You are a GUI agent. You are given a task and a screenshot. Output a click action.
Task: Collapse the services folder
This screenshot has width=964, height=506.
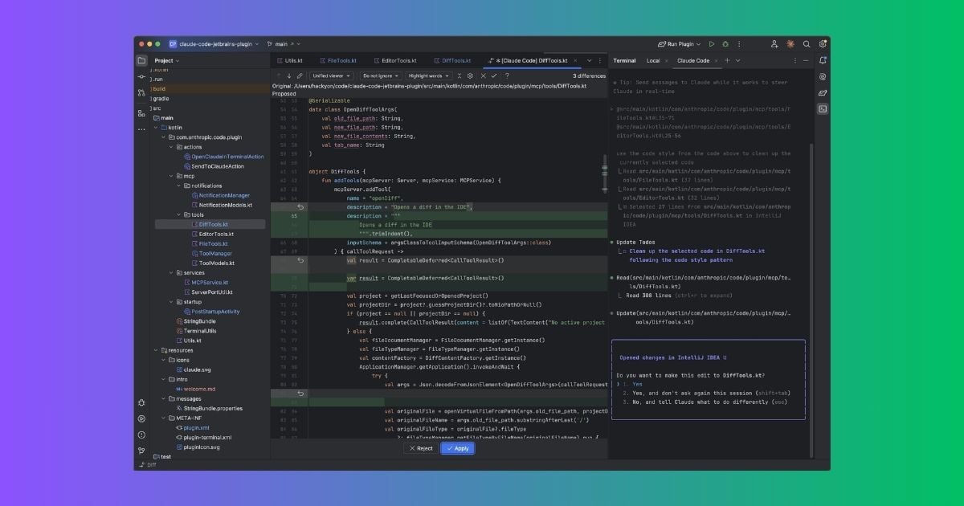(x=173, y=272)
